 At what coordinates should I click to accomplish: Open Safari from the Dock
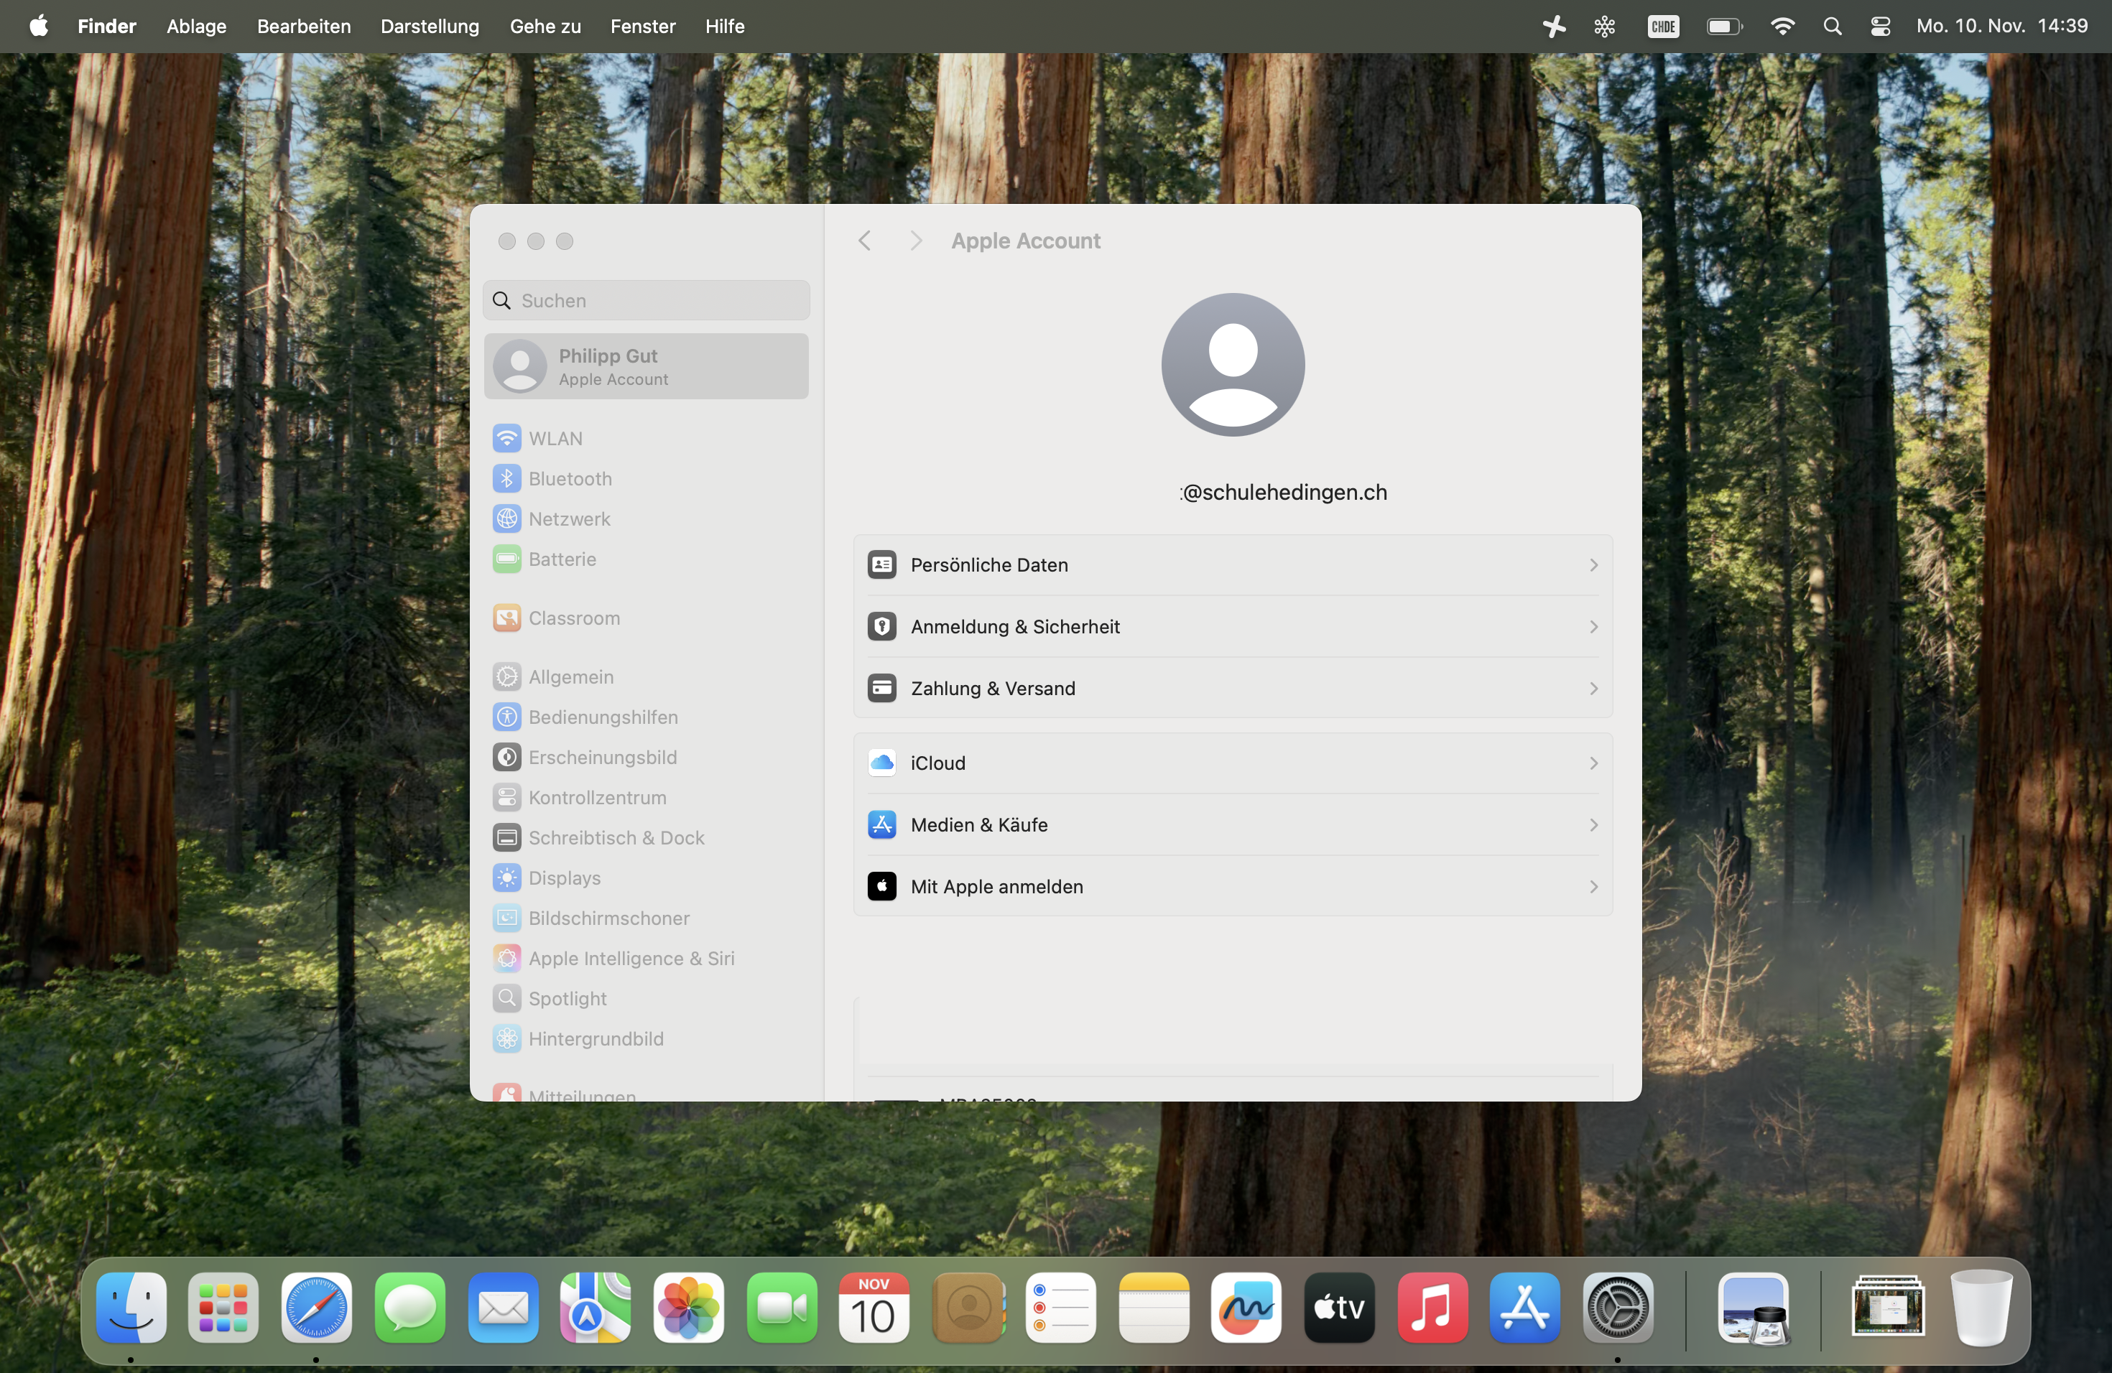pyautogui.click(x=316, y=1308)
